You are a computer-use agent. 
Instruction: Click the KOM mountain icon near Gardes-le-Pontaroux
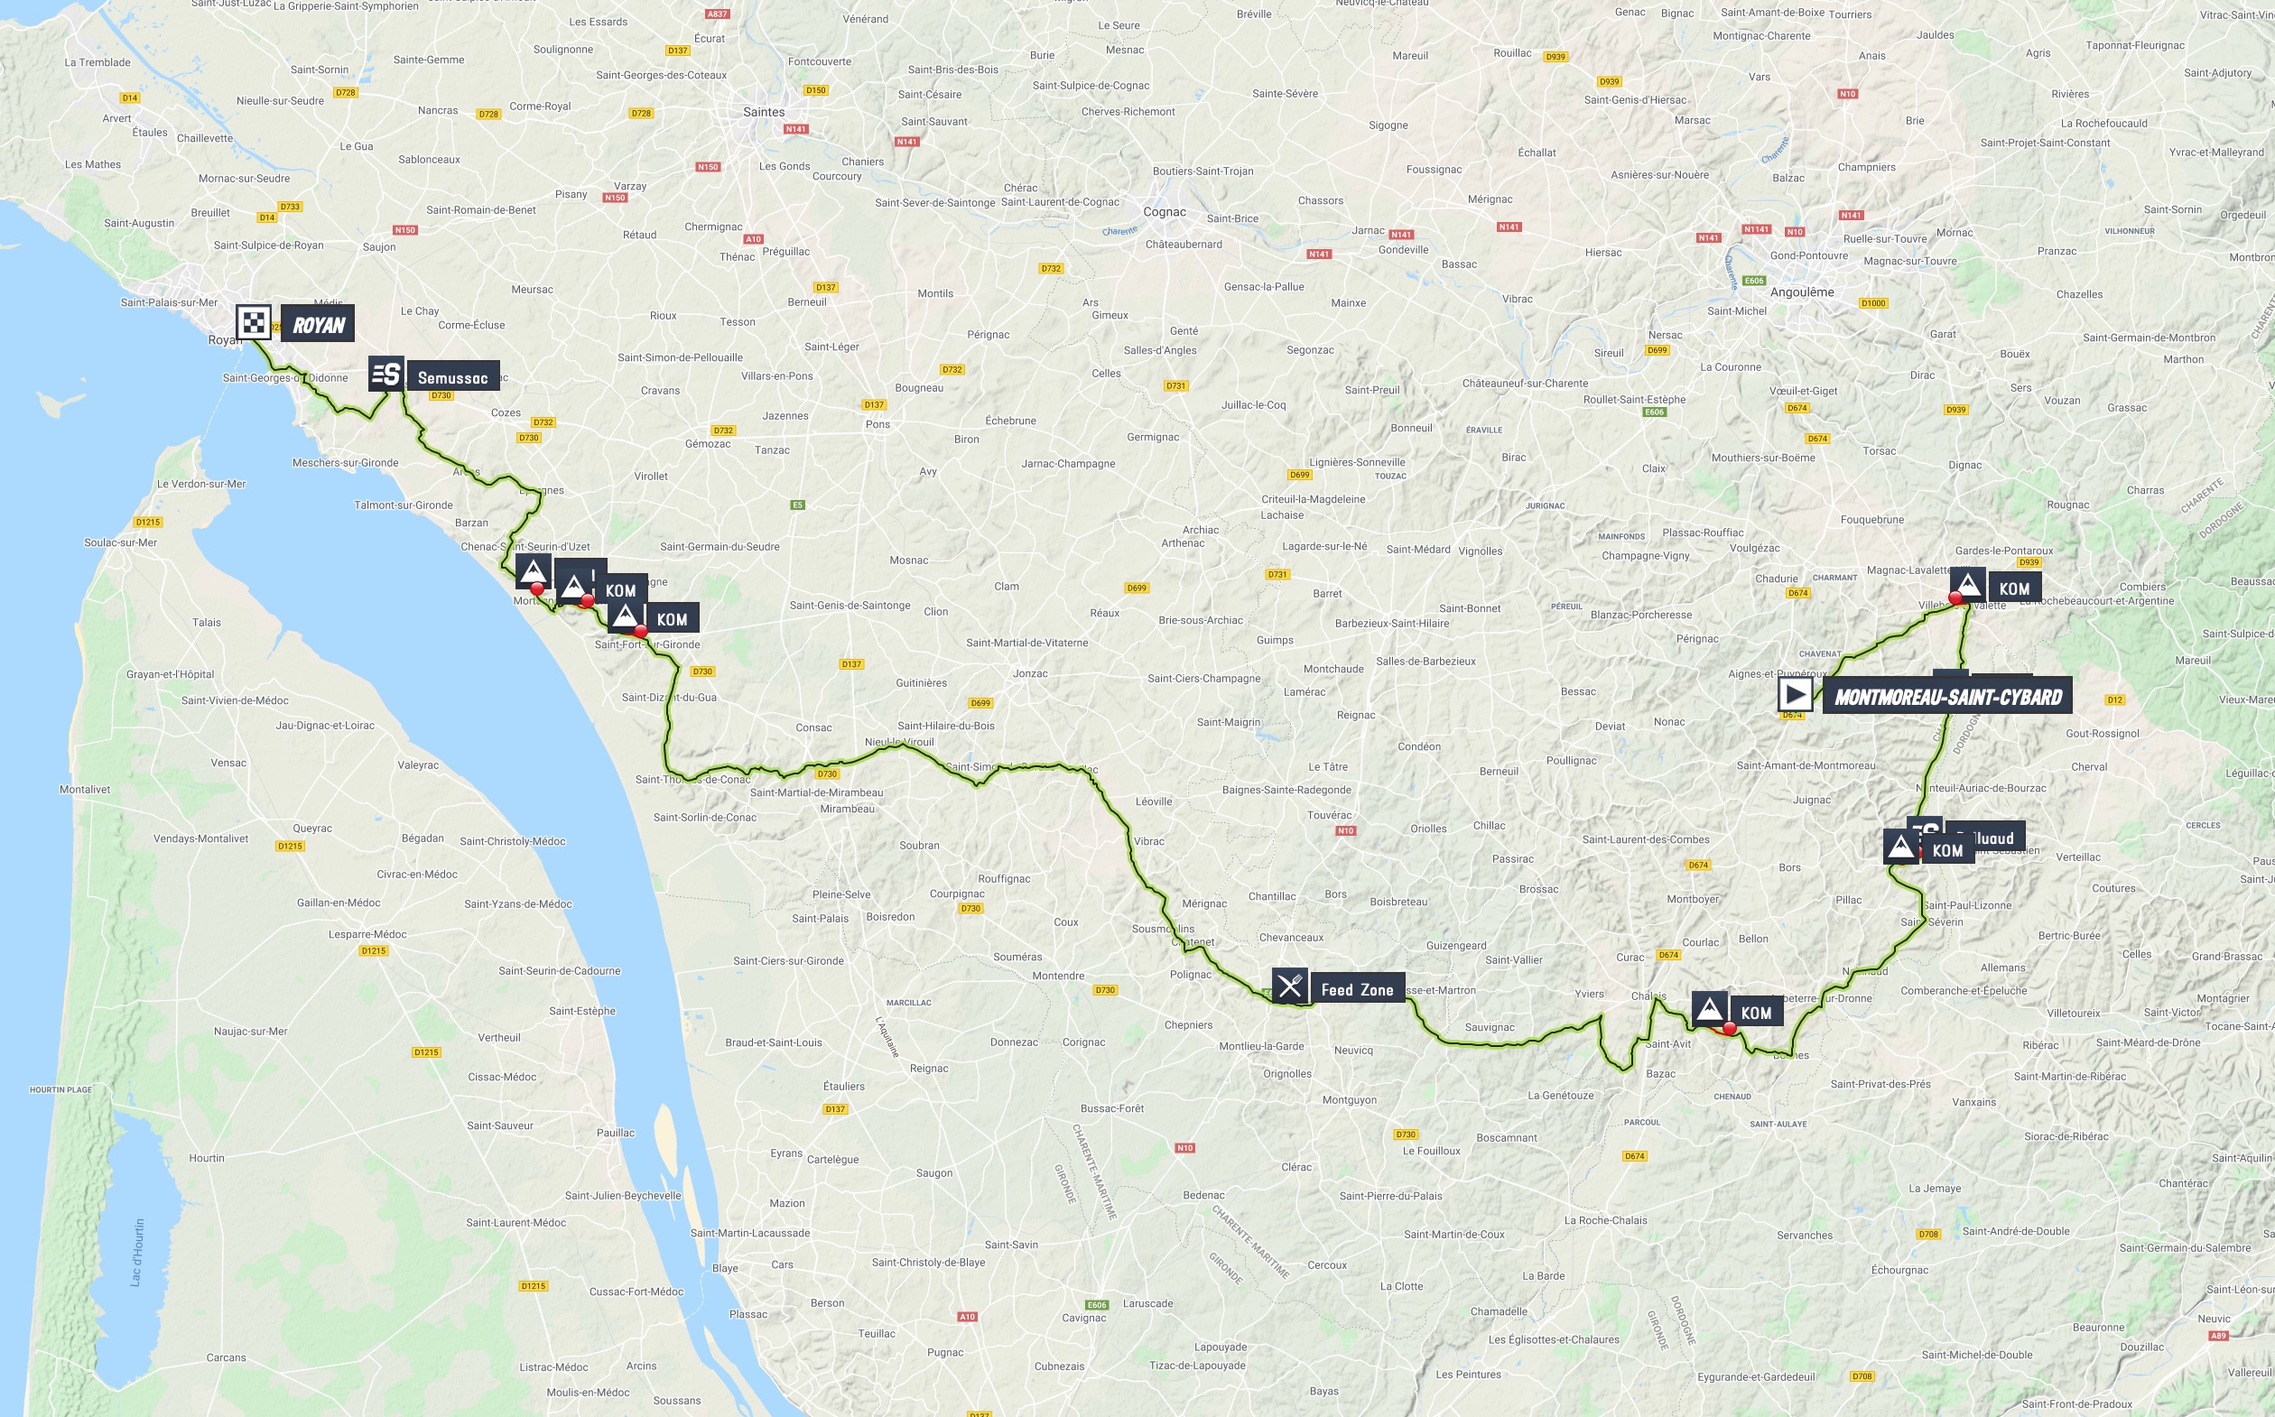[x=1967, y=585]
